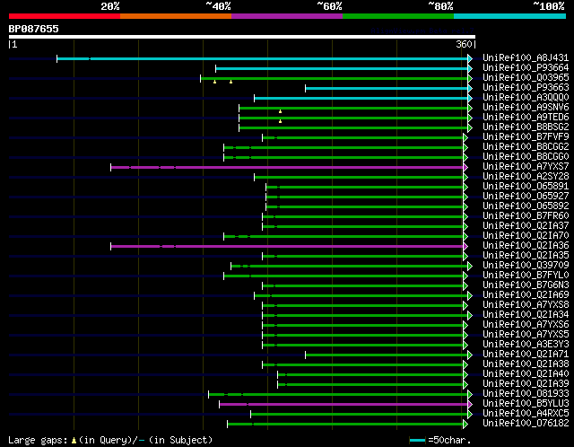Select the UniRef100_B8BSG2 text
The height and width of the screenshot is (447, 574).
tap(526, 127)
